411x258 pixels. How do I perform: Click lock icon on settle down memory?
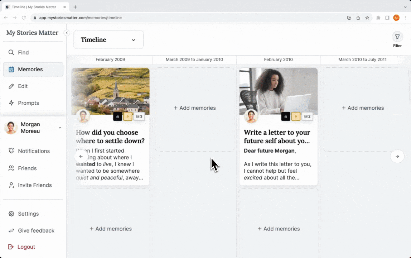117,116
